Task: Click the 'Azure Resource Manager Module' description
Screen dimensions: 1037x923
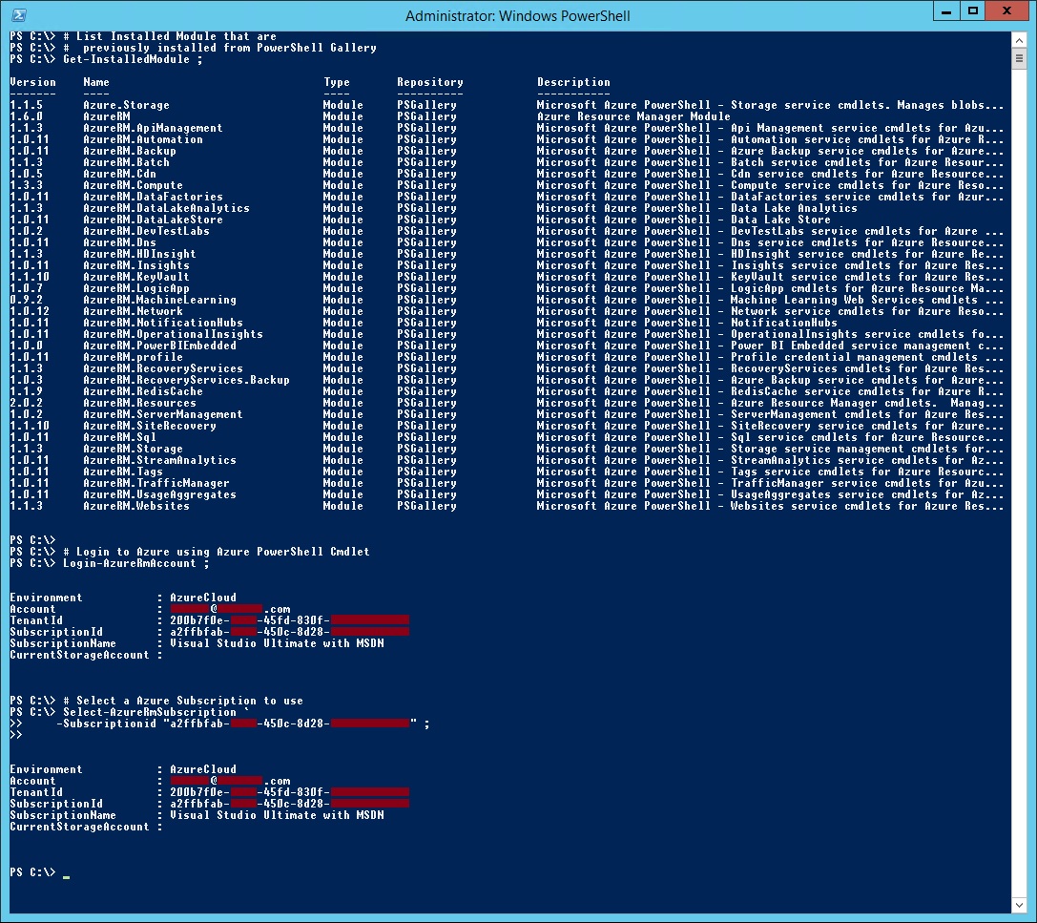Action: [x=633, y=116]
